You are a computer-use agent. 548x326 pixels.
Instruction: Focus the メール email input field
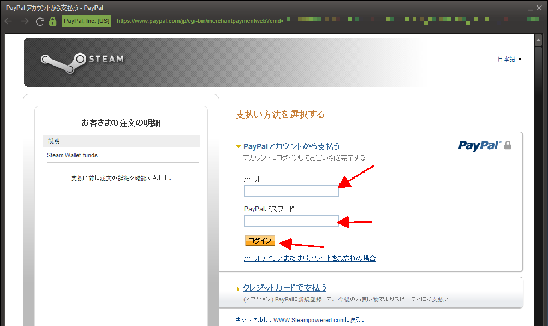(x=291, y=191)
